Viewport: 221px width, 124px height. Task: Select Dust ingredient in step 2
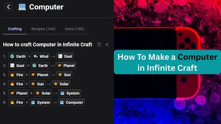click(x=17, y=66)
